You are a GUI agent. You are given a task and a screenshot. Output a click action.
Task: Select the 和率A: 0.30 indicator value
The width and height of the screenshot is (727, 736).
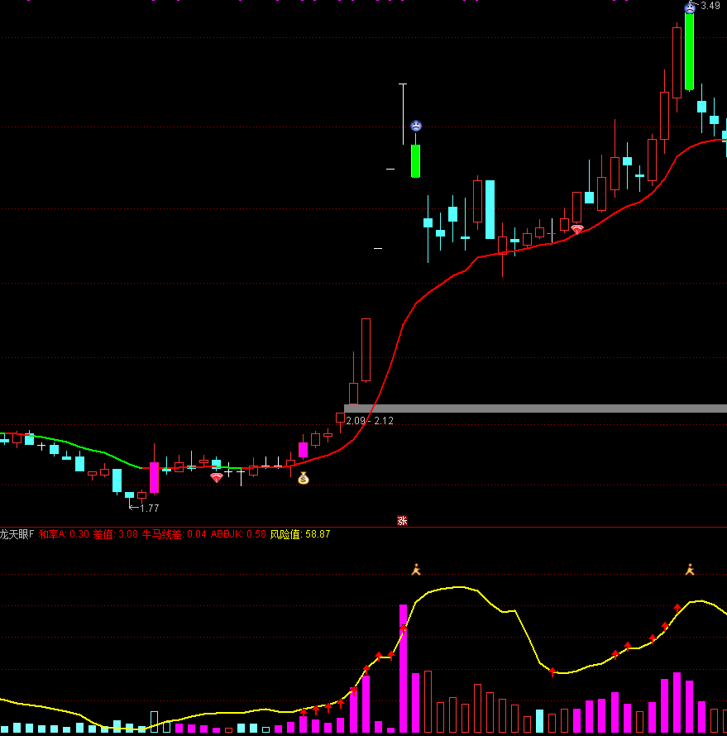(x=64, y=534)
